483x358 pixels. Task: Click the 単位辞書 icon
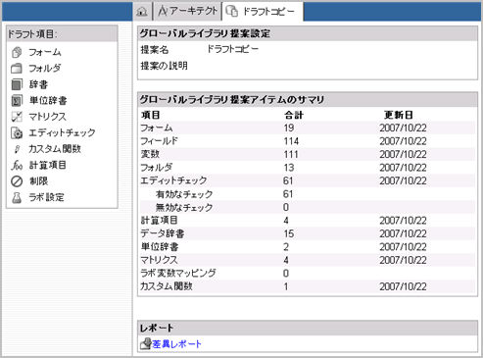pos(17,100)
